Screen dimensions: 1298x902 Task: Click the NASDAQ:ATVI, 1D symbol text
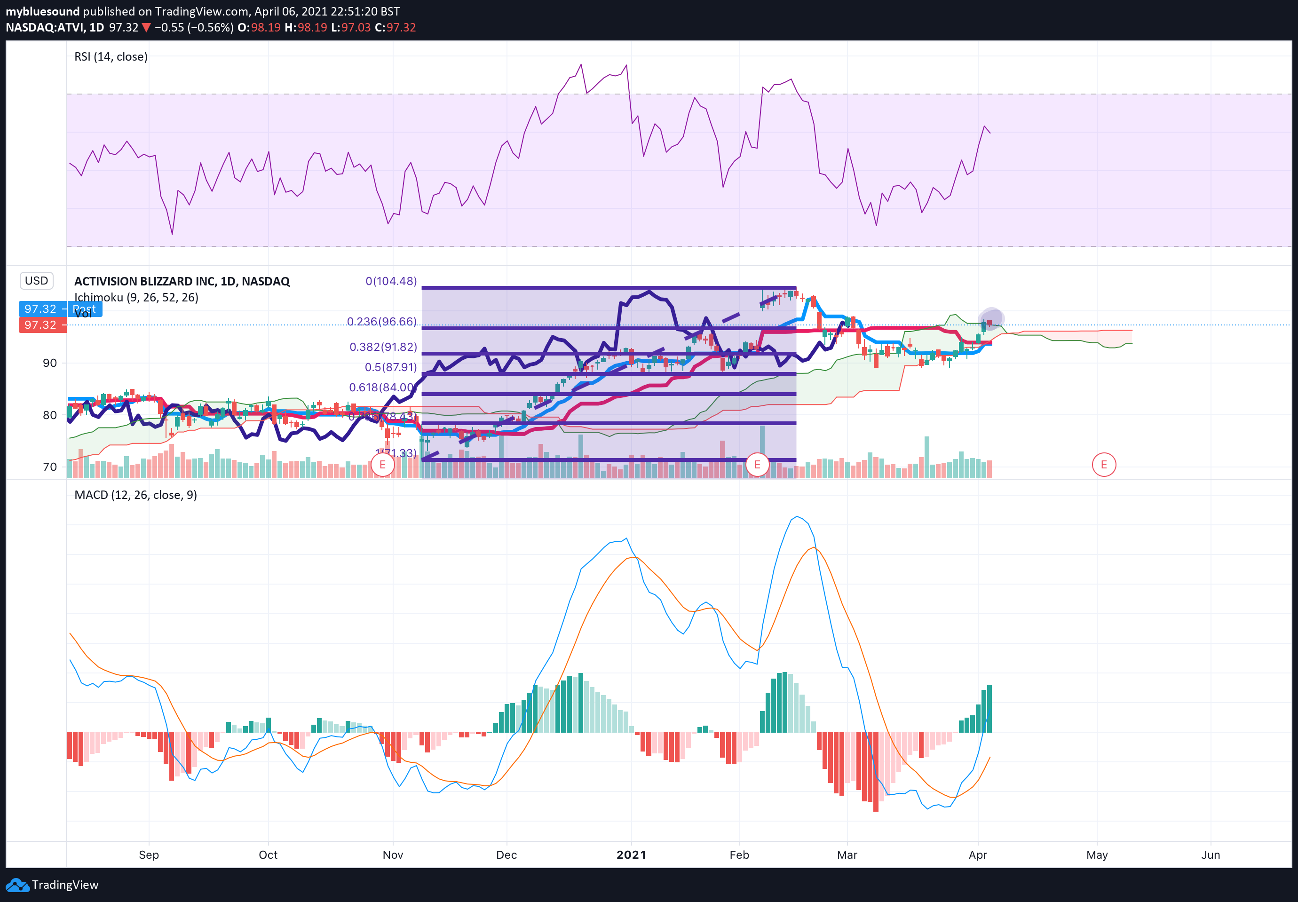coord(55,27)
